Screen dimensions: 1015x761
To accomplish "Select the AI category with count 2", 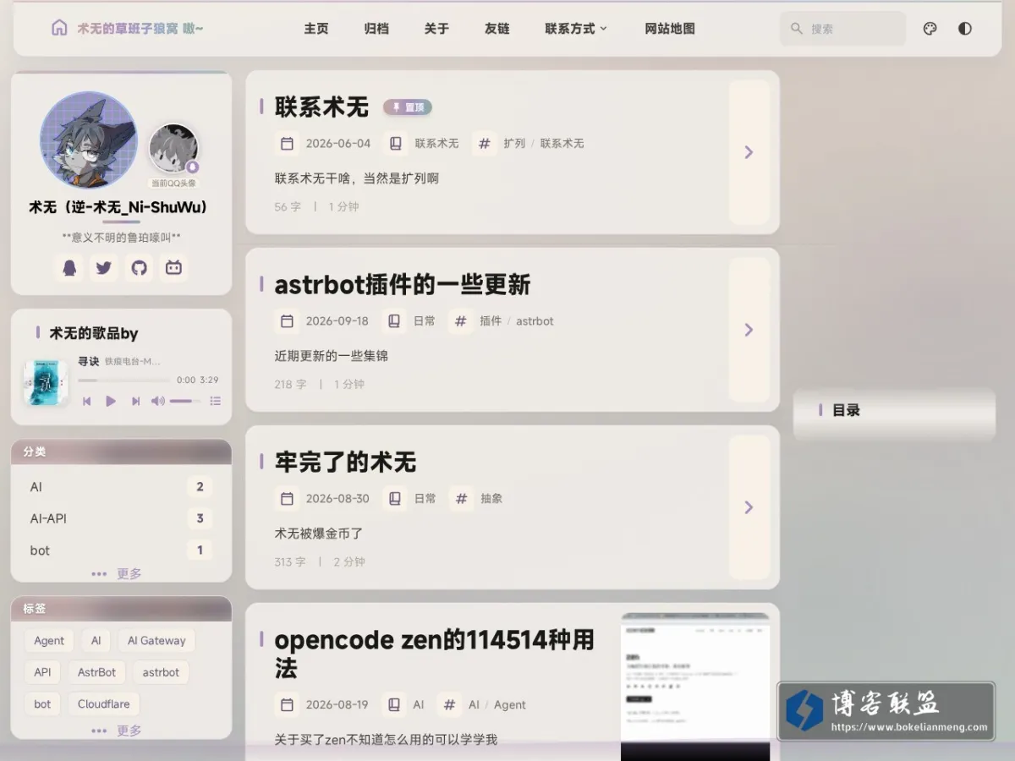I will pyautogui.click(x=121, y=487).
